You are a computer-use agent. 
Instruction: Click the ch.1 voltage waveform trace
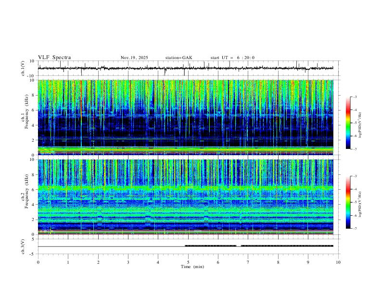[x=185, y=68]
